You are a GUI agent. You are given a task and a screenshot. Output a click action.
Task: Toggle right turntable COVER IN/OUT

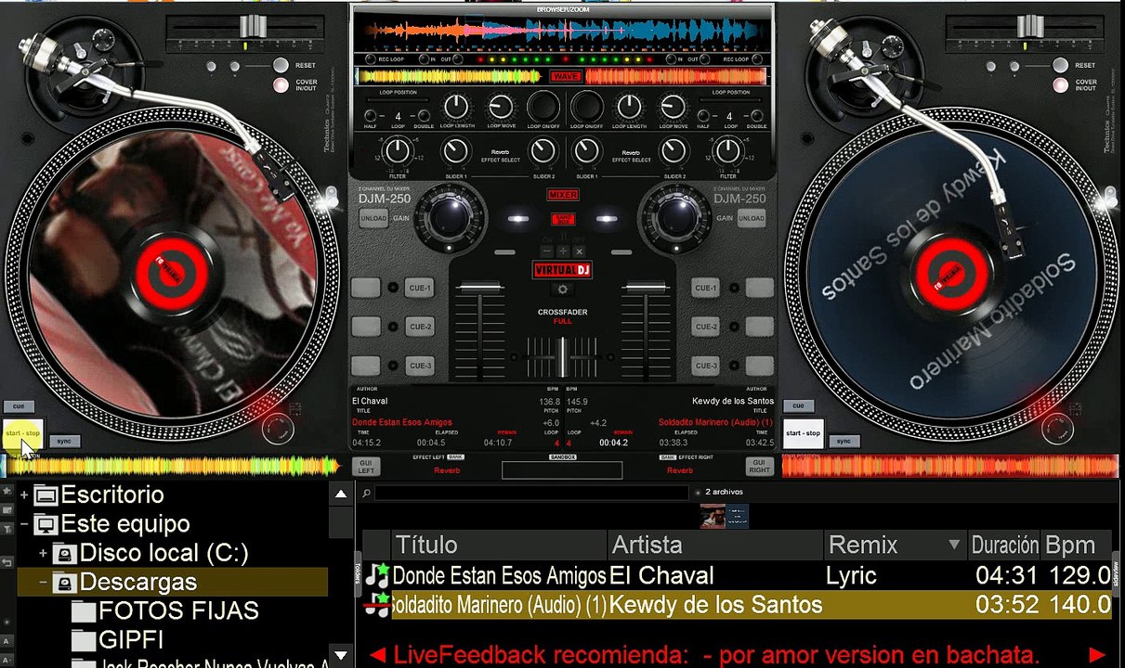pyautogui.click(x=1060, y=84)
